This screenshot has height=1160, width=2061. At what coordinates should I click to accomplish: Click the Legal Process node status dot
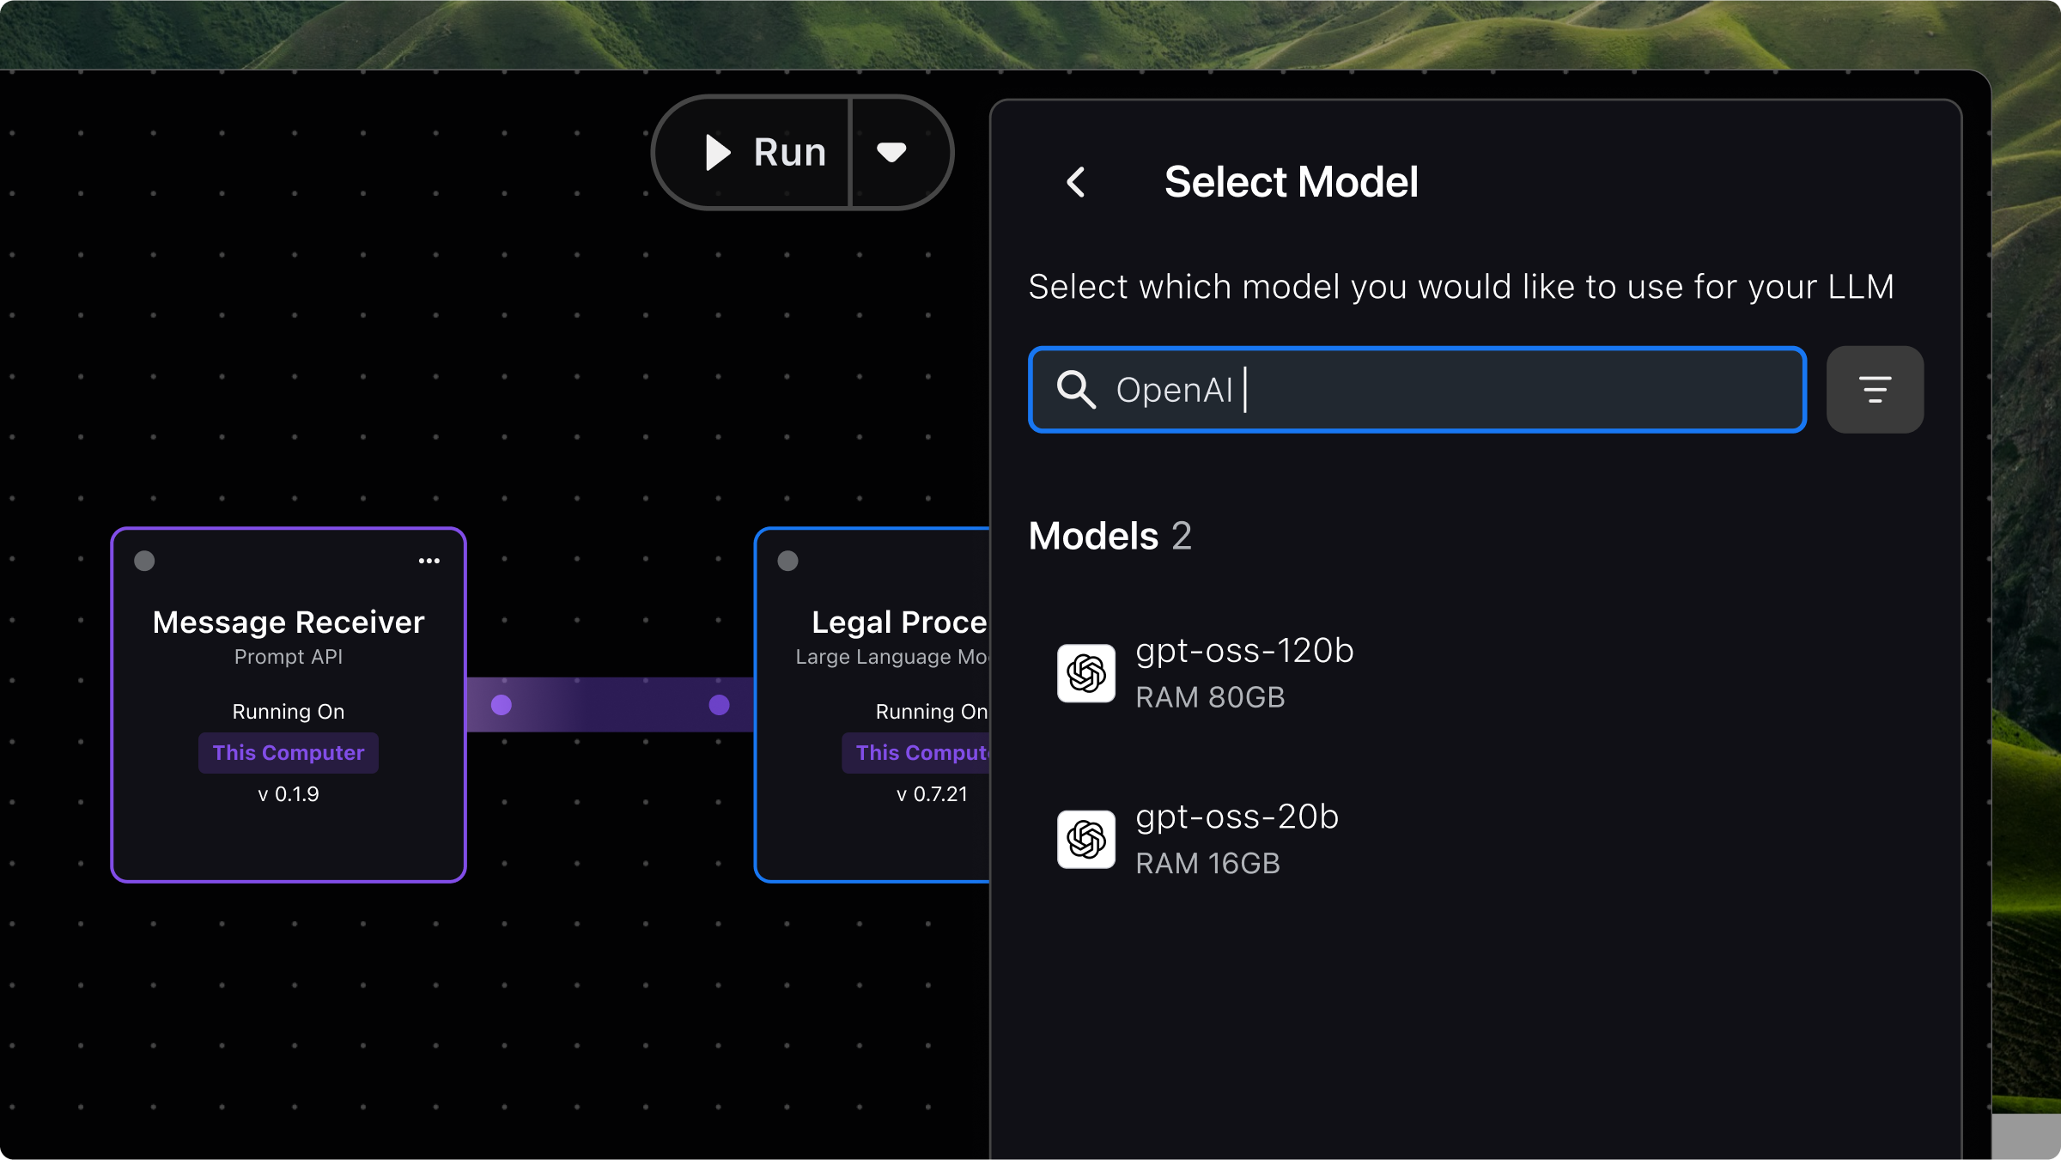[x=787, y=561]
